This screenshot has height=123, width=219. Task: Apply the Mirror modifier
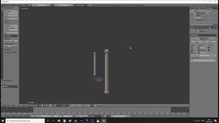197,42
